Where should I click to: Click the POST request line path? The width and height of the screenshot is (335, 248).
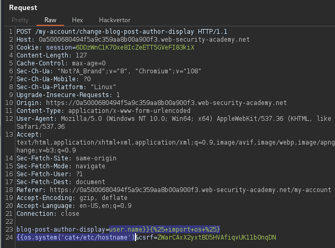click(114, 32)
